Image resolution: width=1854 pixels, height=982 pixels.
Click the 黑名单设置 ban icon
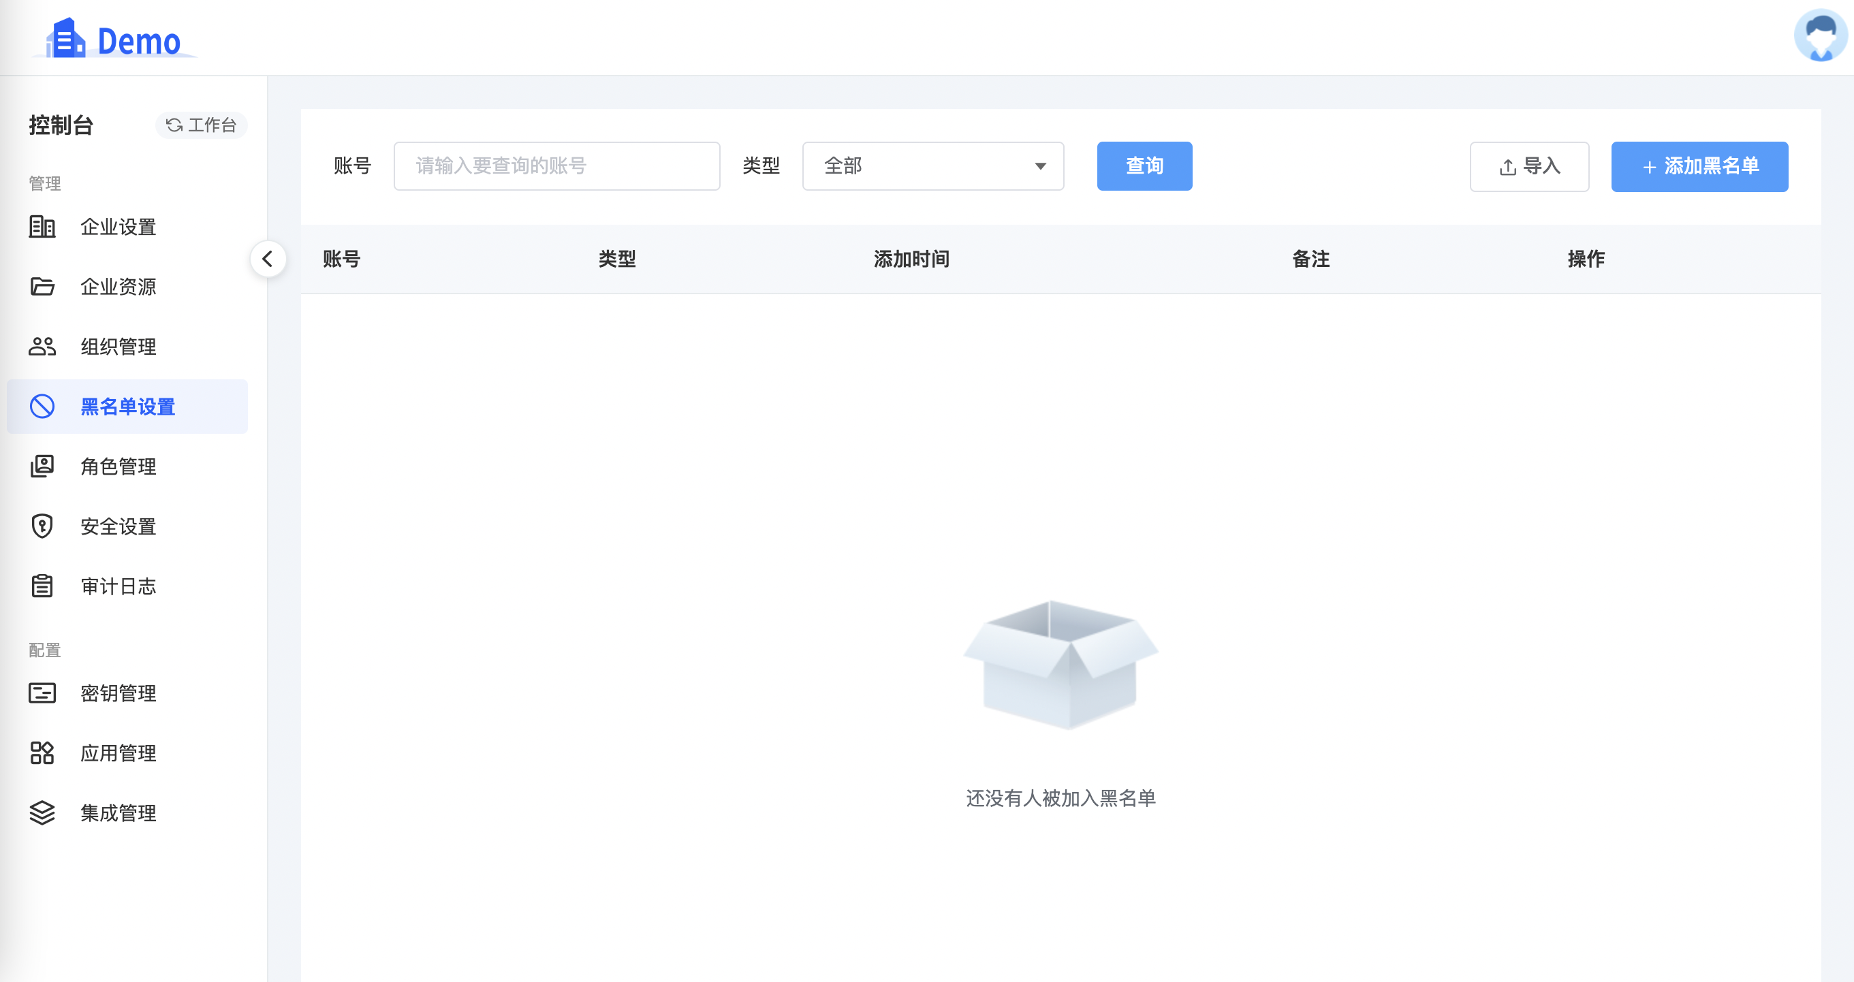(x=42, y=407)
